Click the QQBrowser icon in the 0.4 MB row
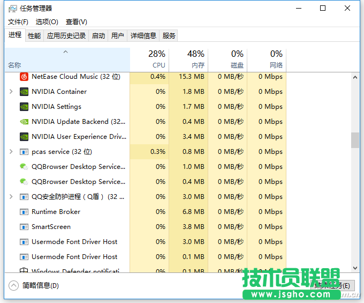This screenshot has height=303, width=364. pyautogui.click(x=24, y=182)
